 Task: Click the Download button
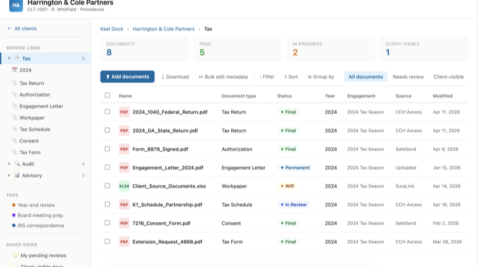click(175, 77)
